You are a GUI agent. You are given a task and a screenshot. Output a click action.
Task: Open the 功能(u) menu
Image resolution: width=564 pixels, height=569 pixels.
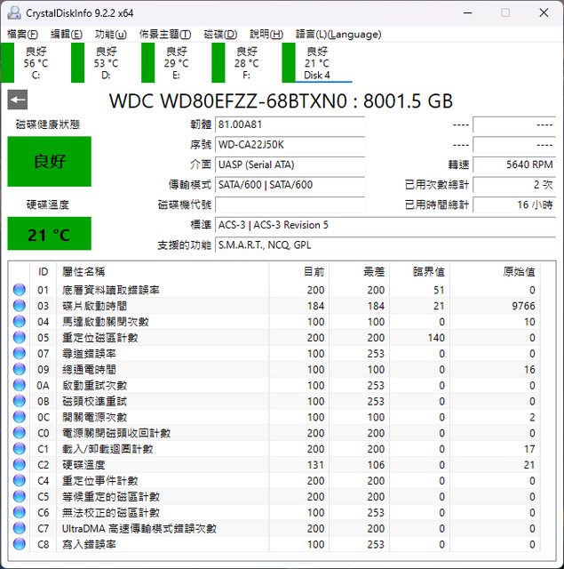110,34
